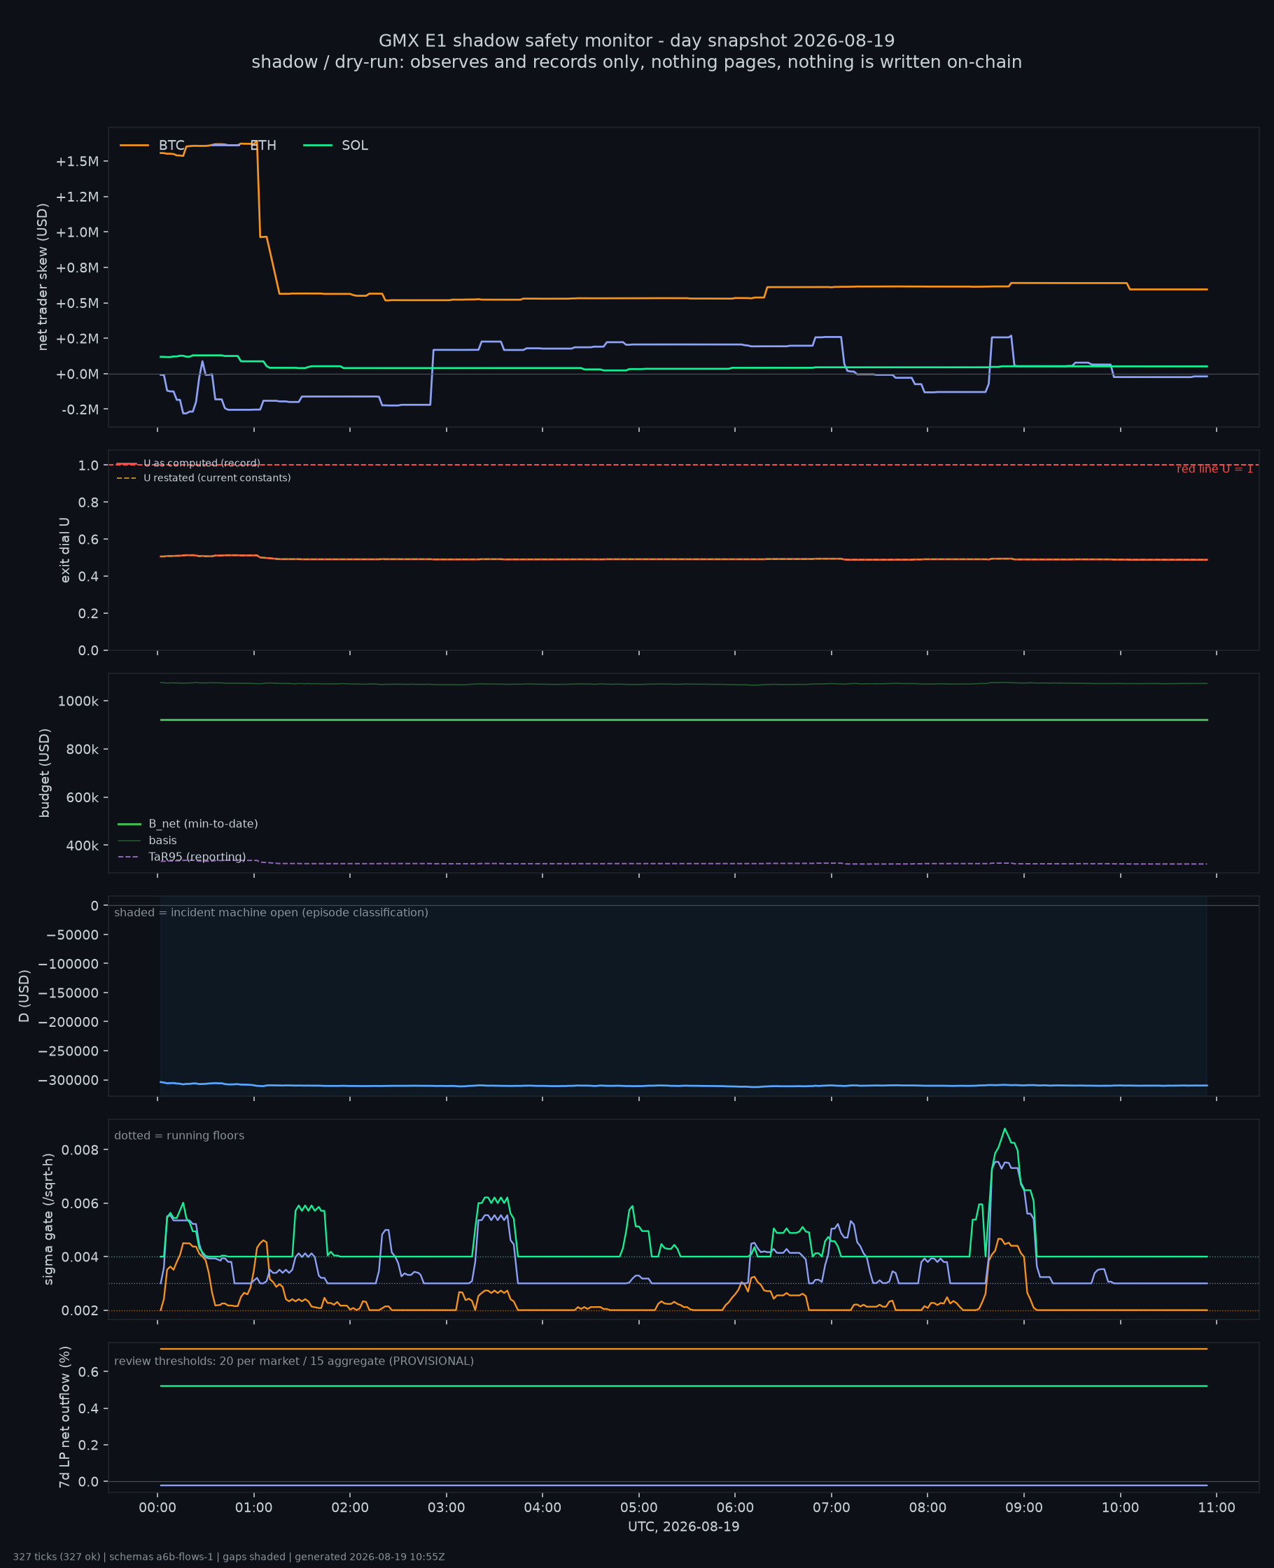The image size is (1274, 1568).
Task: Click the 09:00 time axis label
Action: (x=1023, y=1508)
